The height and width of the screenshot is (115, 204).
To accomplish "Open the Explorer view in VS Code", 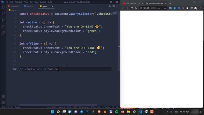I will click(3, 7).
